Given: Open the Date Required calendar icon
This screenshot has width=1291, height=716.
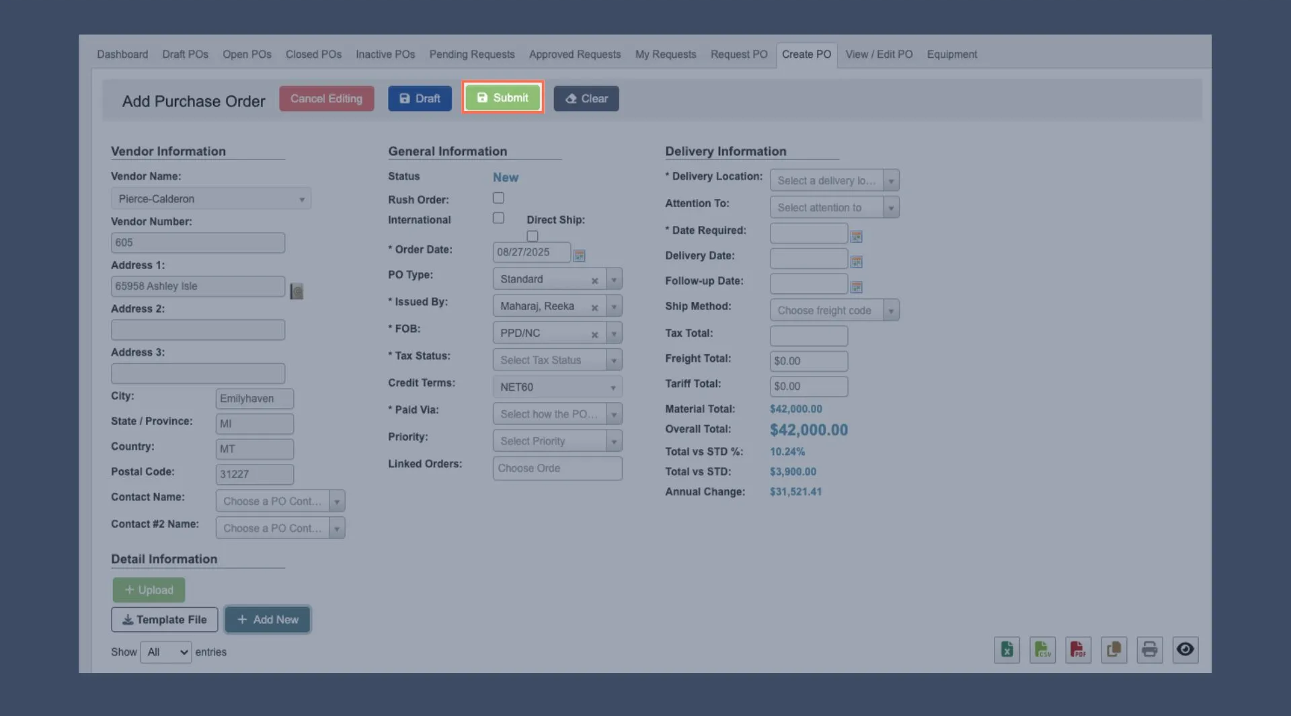Looking at the screenshot, I should (856, 237).
